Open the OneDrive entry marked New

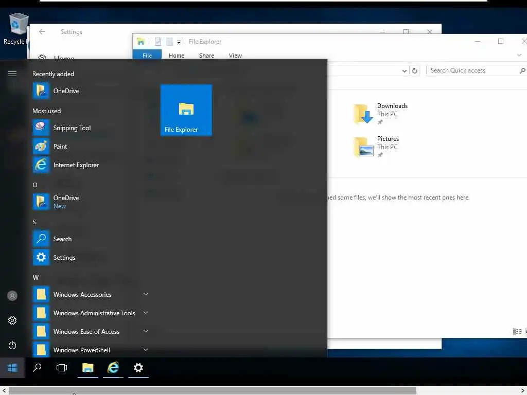91,202
